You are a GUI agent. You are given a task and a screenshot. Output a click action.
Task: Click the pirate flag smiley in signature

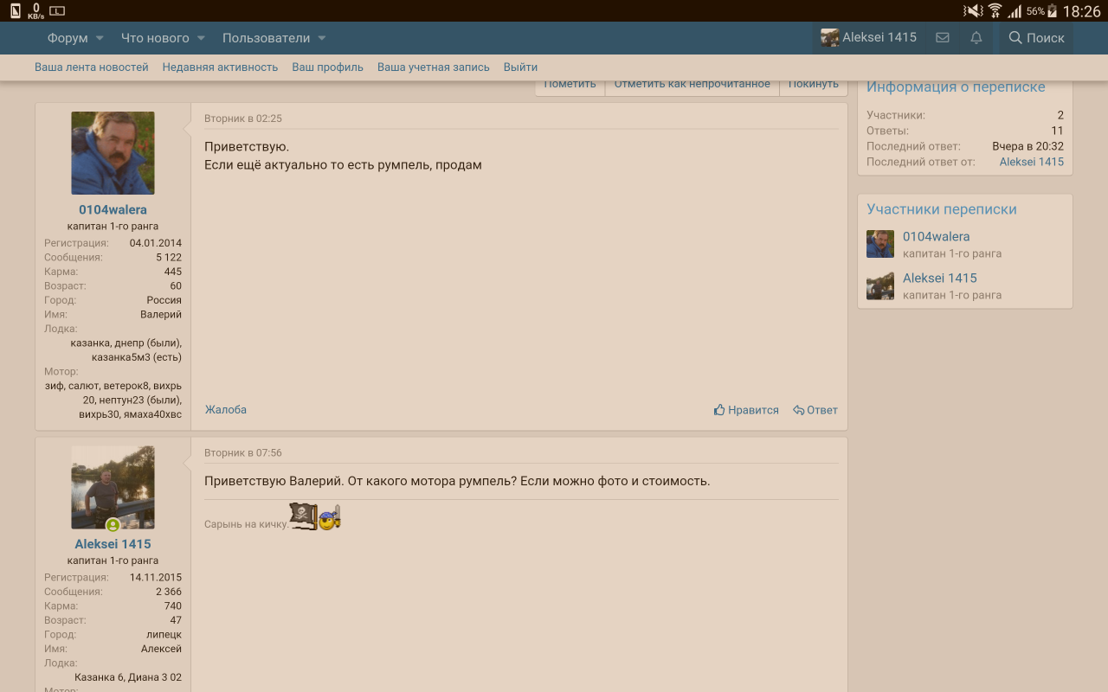303,516
